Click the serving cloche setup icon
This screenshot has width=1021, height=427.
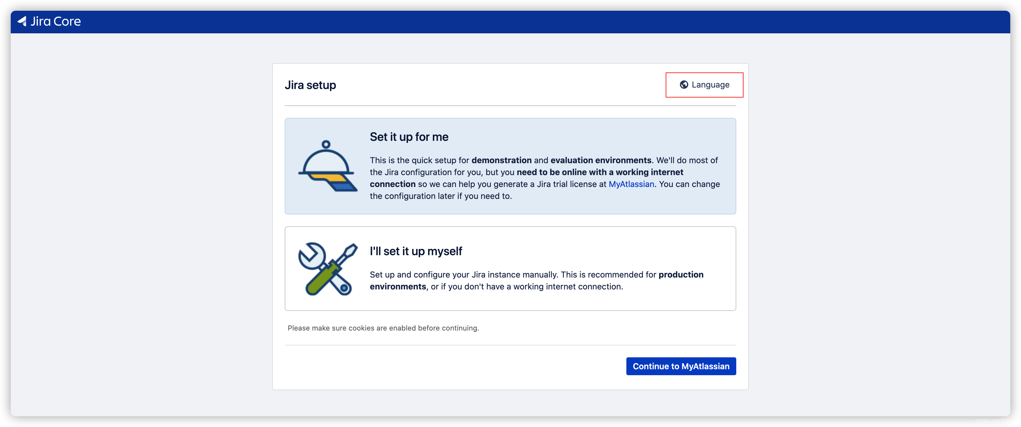327,166
